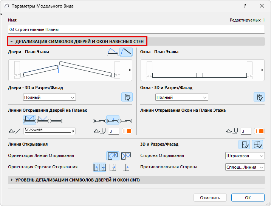Select right-pointing opening arrow orientation

click(x=113, y=167)
